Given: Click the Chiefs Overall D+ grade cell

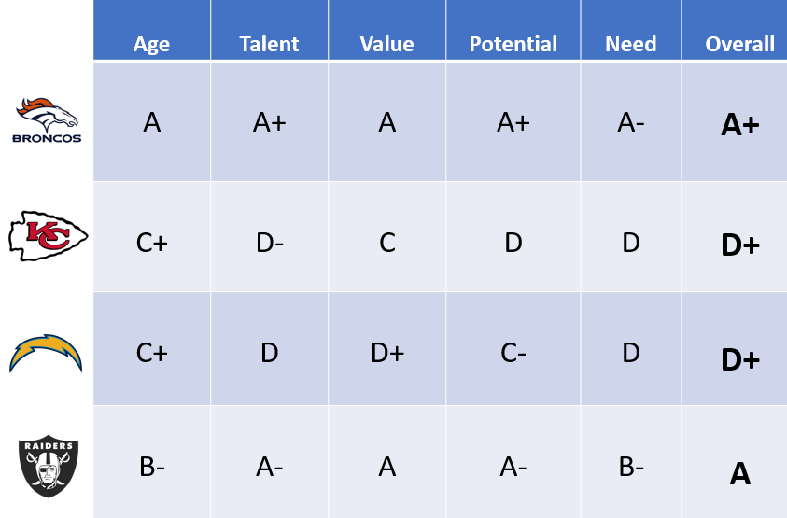Looking at the screenshot, I should [x=735, y=236].
